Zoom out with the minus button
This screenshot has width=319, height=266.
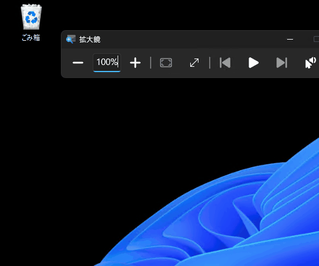click(78, 63)
